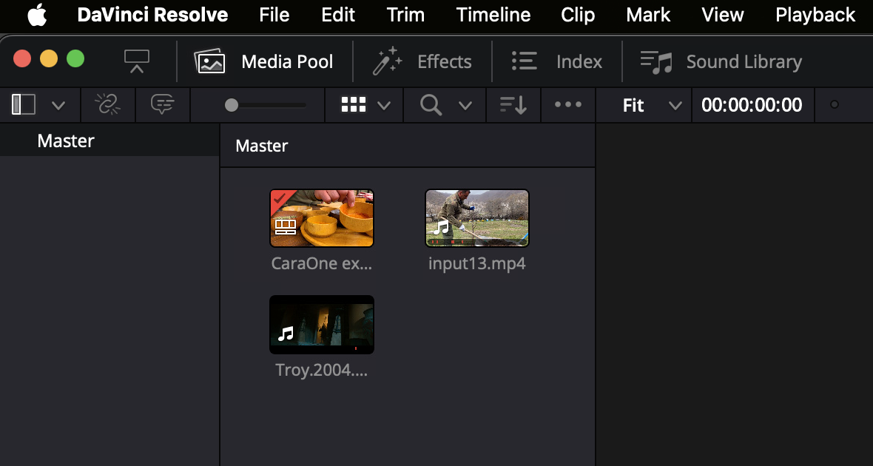Maximize the window with green button
The height and width of the screenshot is (466, 873).
75,58
